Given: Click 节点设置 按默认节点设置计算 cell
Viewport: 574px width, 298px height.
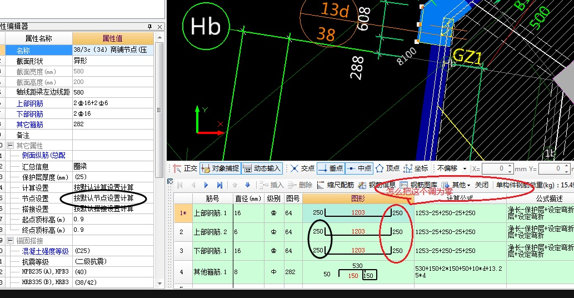Looking at the screenshot, I should click(113, 198).
